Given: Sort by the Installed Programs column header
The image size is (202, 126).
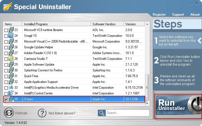Looking at the screenshot, I should coord(56,24).
